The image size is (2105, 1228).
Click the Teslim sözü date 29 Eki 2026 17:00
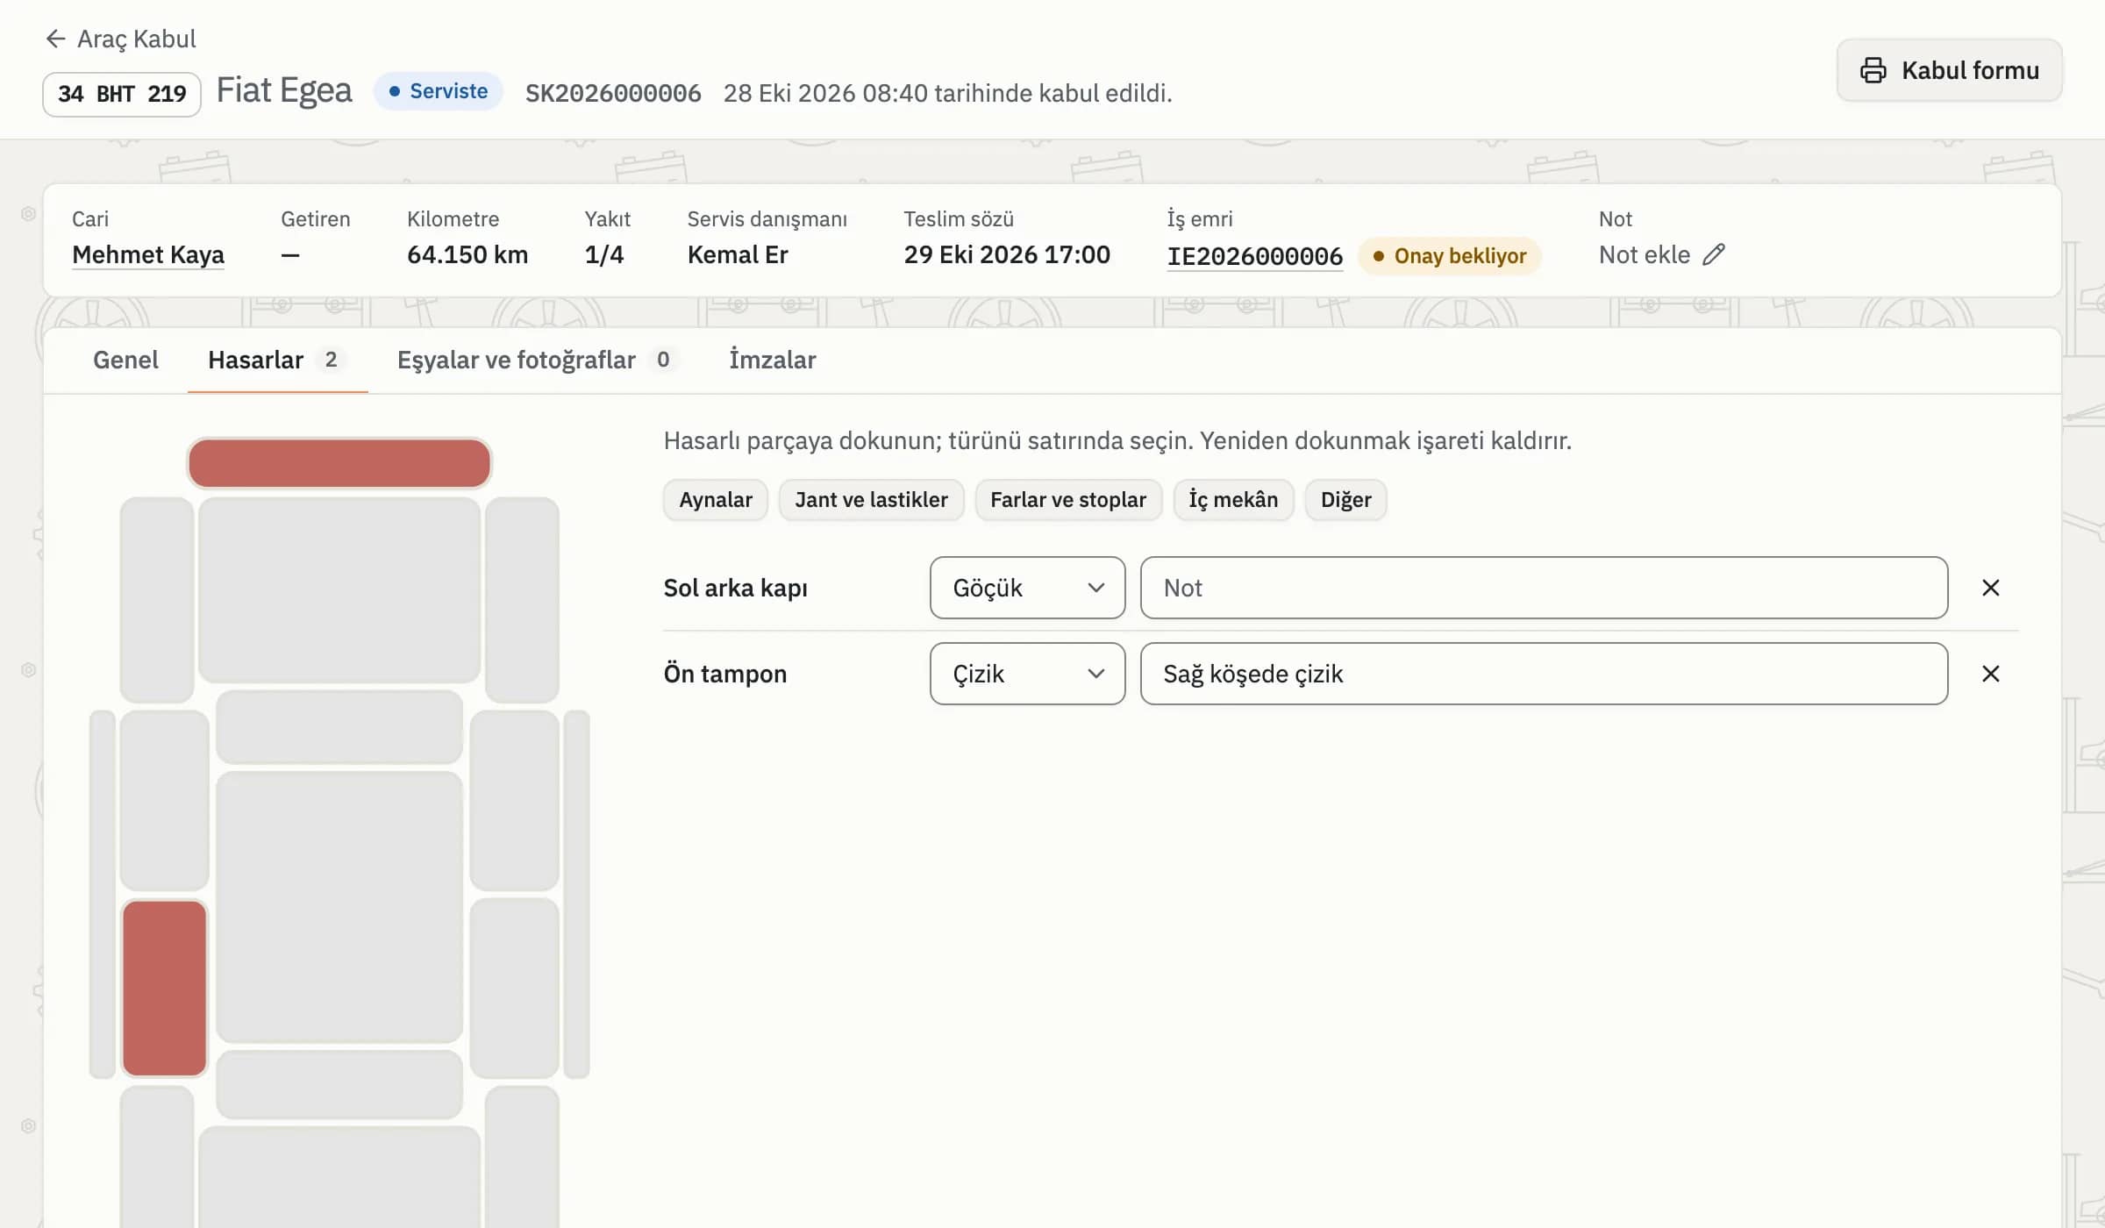(1007, 255)
